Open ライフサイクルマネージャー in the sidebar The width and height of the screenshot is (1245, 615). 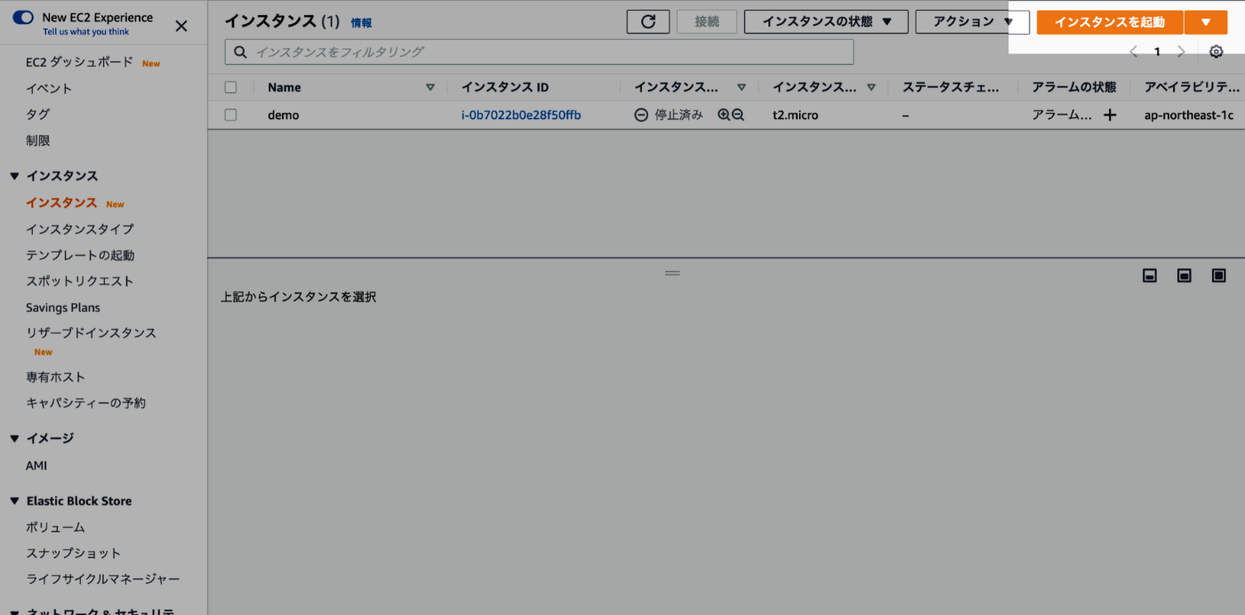coord(103,579)
